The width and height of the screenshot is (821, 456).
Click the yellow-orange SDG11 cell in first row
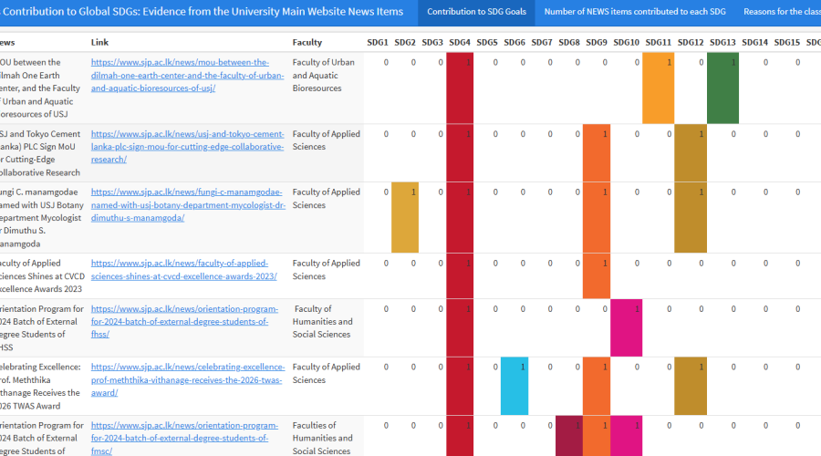pyautogui.click(x=659, y=88)
